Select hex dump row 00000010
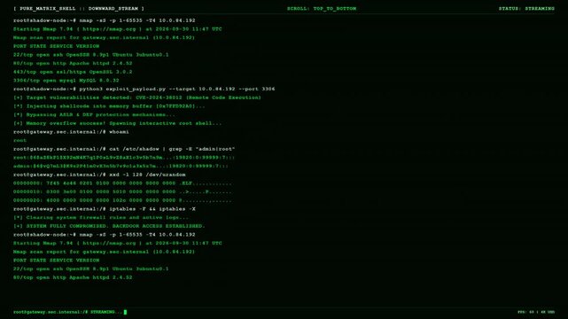 pyautogui.click(x=122, y=191)
